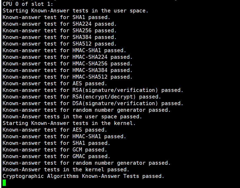
Task: Click 'Cryptographic Algorithms Known-Answer Tests passed' line
Action: pos(83,176)
